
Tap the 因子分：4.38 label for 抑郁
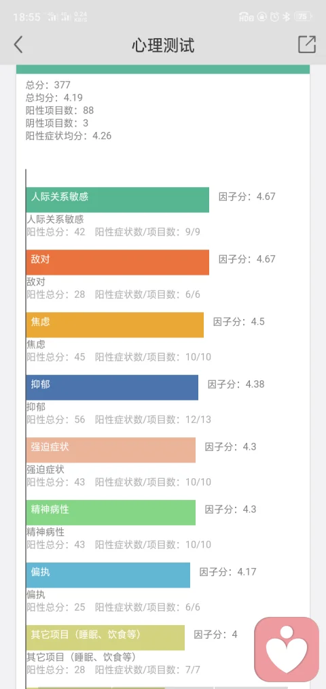tap(236, 384)
